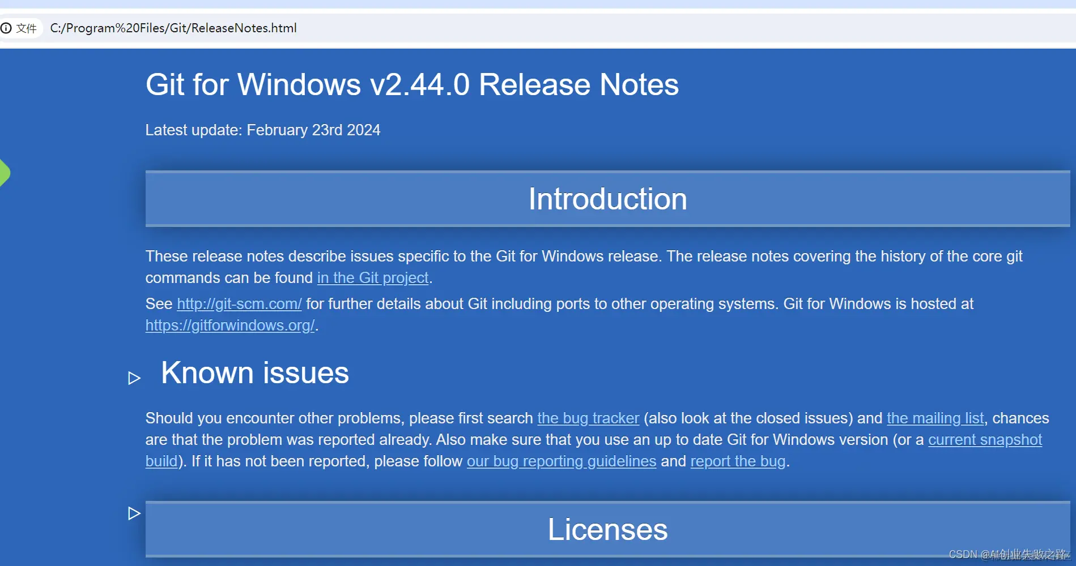Click the Licenses section header
1076x566 pixels.
click(x=607, y=529)
